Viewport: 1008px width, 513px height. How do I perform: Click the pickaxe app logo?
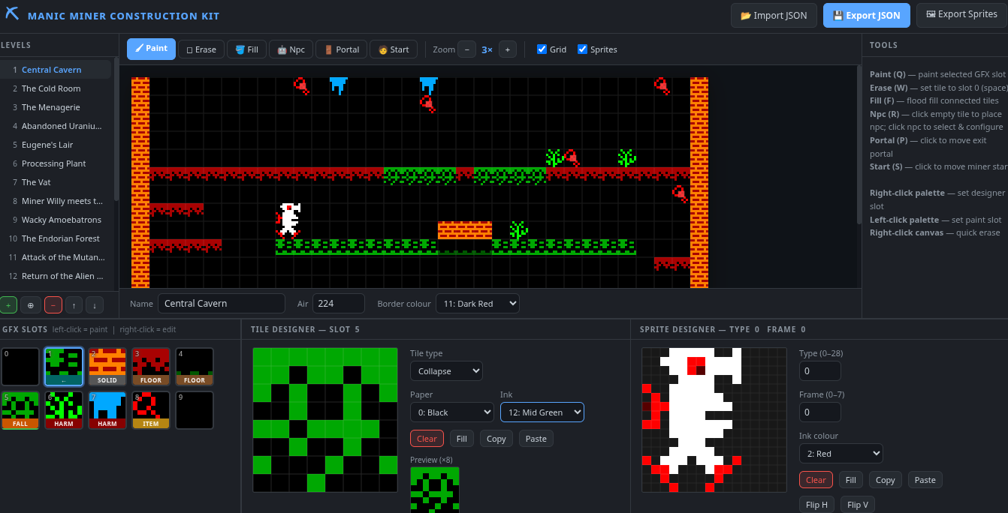(12, 15)
